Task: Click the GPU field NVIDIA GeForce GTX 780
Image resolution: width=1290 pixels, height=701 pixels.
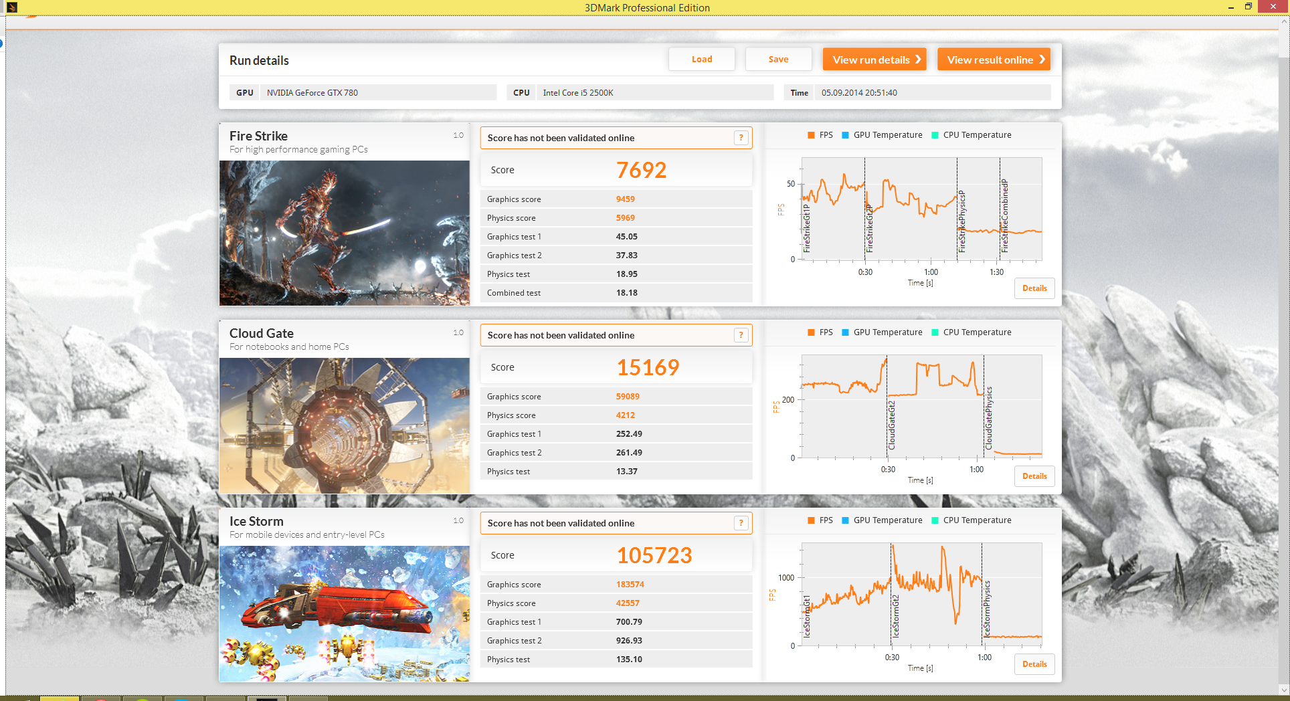Action: tap(379, 92)
